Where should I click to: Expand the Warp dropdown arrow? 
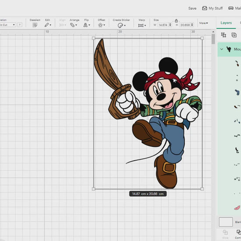pos(145,25)
